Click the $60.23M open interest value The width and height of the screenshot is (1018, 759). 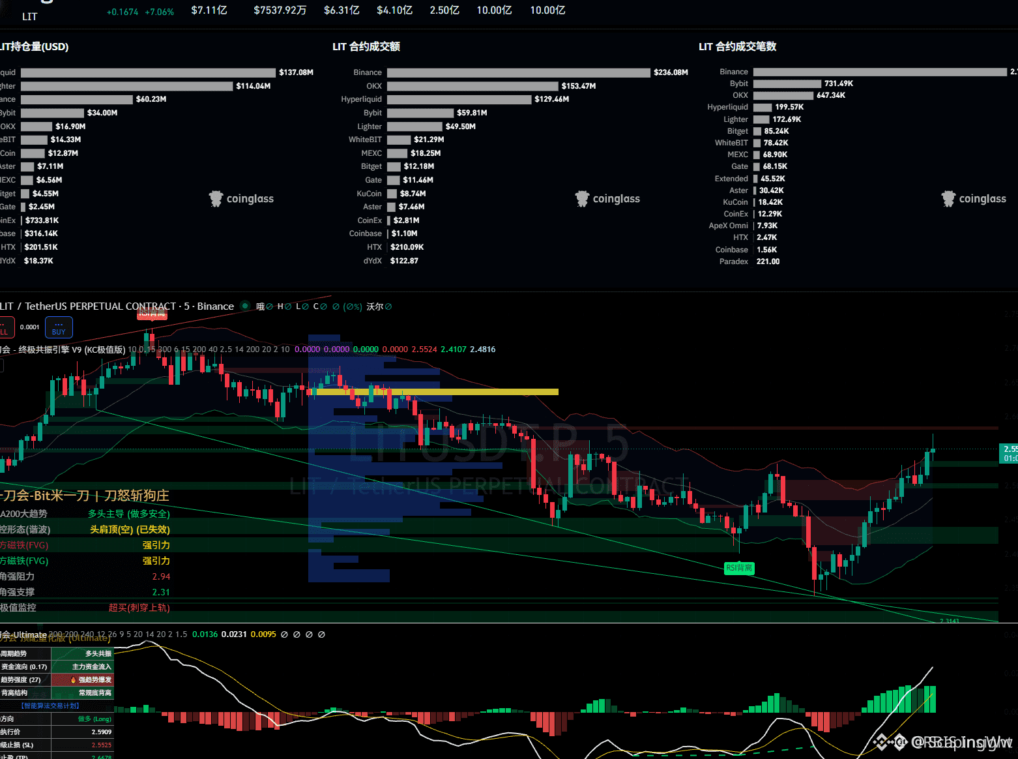point(151,99)
